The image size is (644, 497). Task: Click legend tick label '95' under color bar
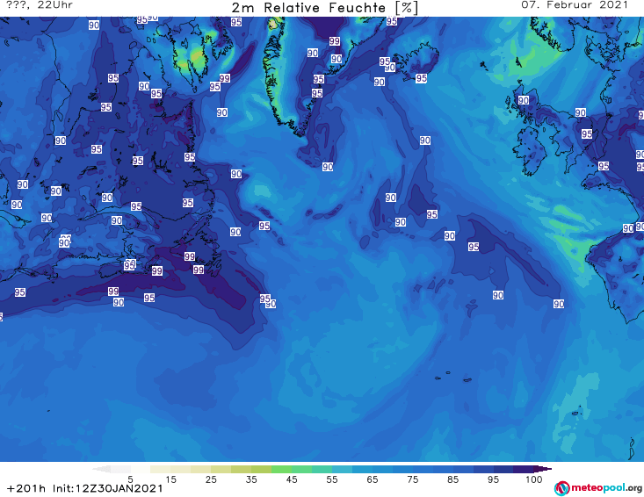493,479
